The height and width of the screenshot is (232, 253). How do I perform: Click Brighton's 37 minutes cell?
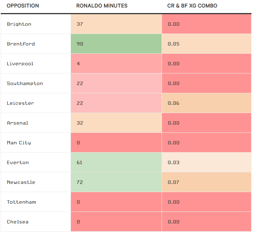(116, 24)
